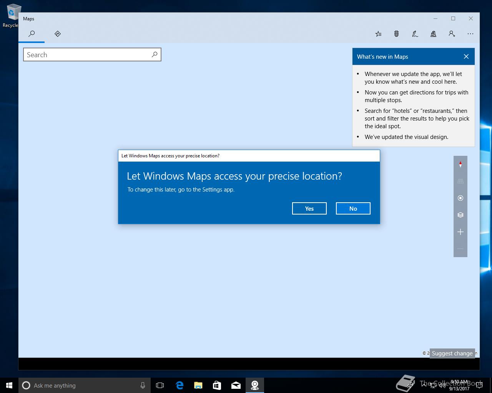Click Suggest change link
Screen dimensions: 492x393
coord(452,353)
